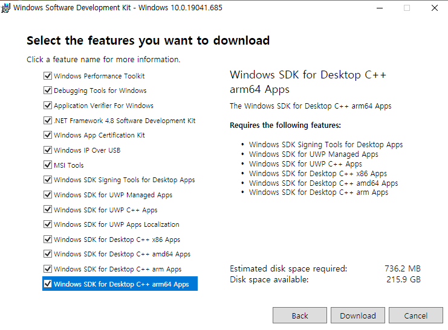Minimize the SDK setup window
The width and height of the screenshot is (448, 330).
(380, 8)
